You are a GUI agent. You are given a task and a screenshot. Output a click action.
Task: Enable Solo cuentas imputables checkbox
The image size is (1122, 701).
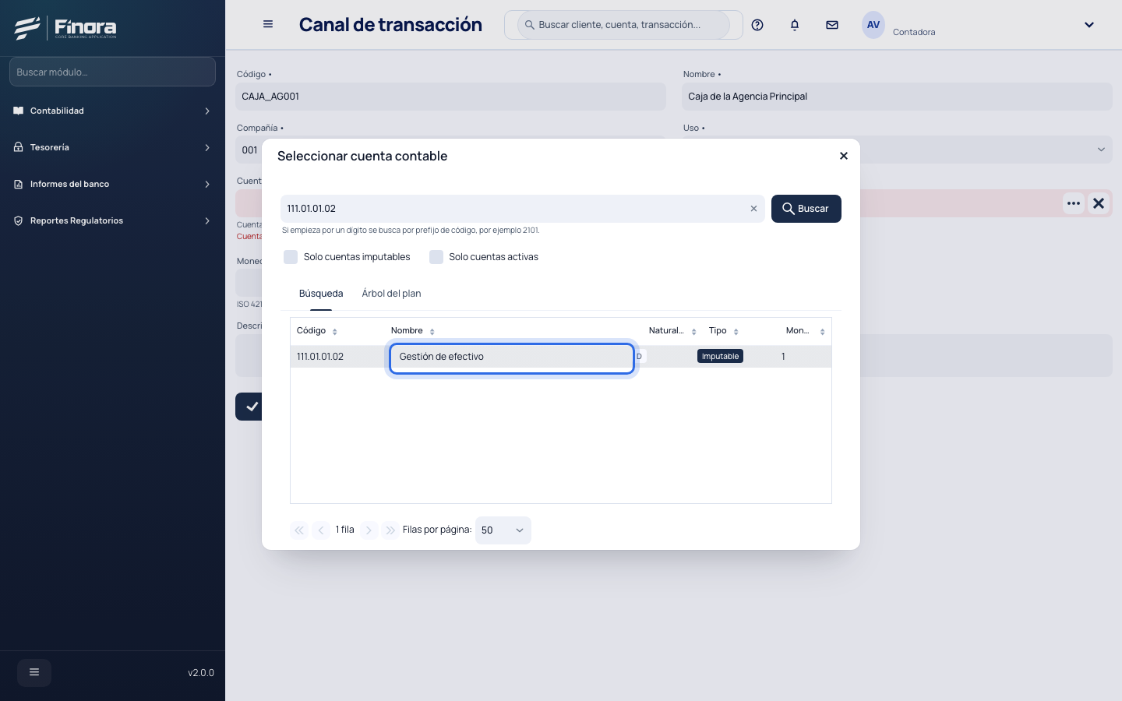(291, 257)
